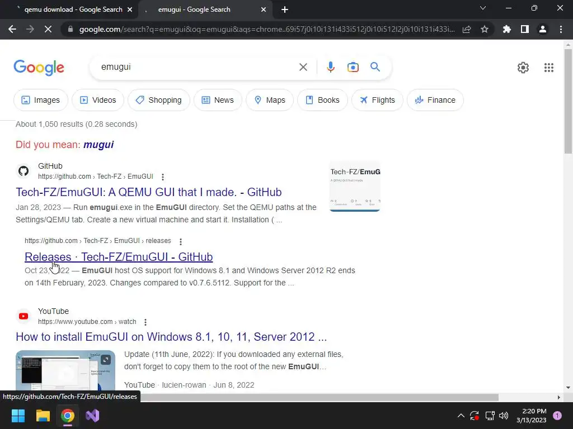Click the 'About 1,050 results' text
The height and width of the screenshot is (429, 573).
(76, 124)
